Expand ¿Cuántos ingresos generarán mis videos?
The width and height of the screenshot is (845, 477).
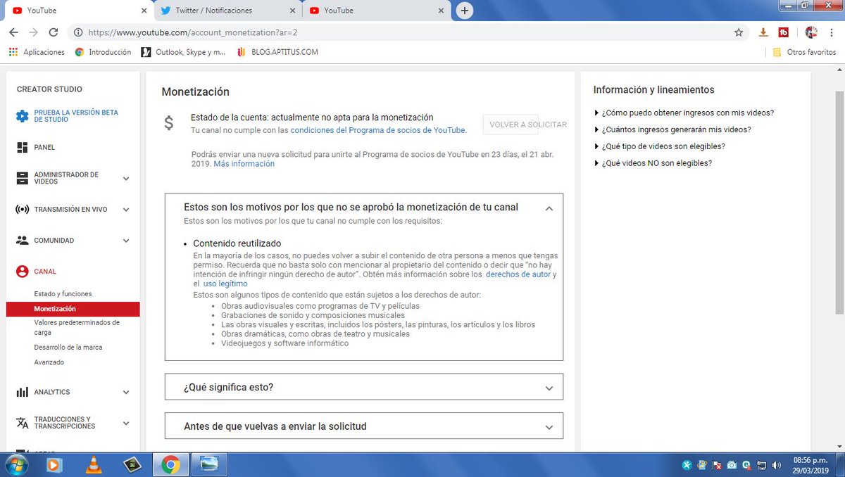coord(672,129)
